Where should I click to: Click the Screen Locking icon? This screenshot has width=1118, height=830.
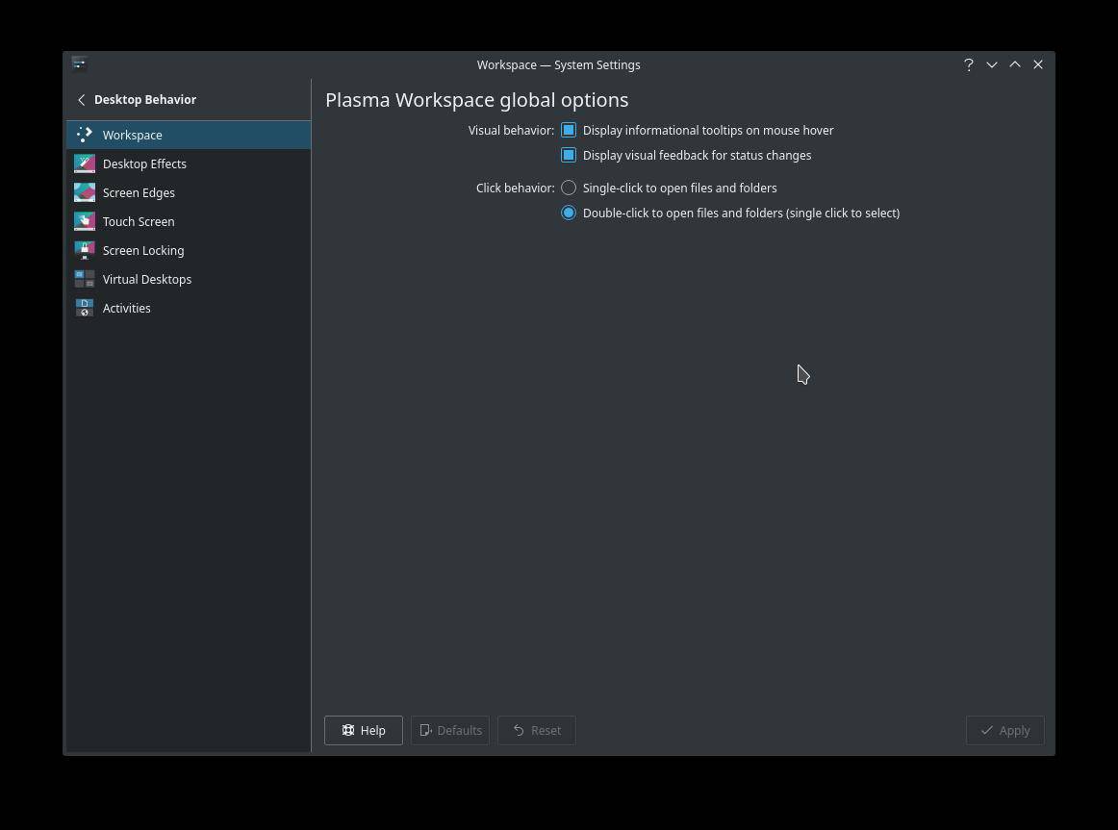(85, 250)
